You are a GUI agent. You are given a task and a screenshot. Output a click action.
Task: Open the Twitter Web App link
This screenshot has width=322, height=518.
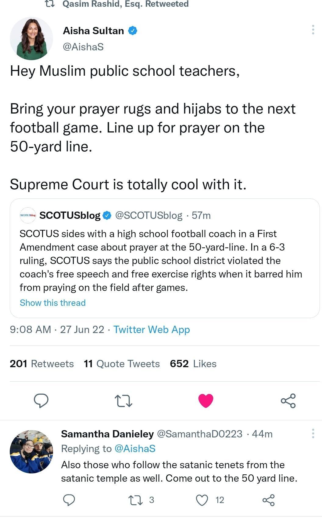pos(151,330)
